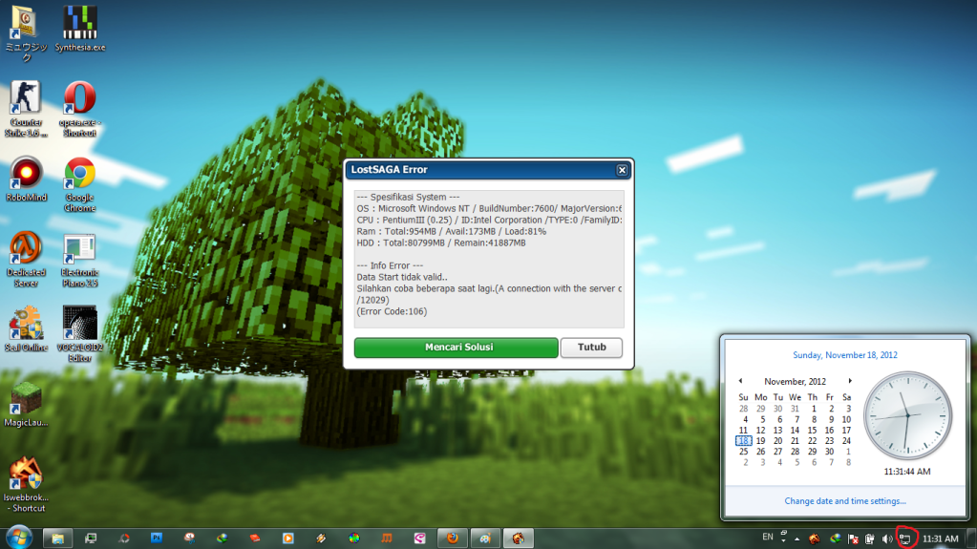Screen dimensions: 977x549
Task: Open the monitor icon on the taskbar
Action: coord(91,538)
